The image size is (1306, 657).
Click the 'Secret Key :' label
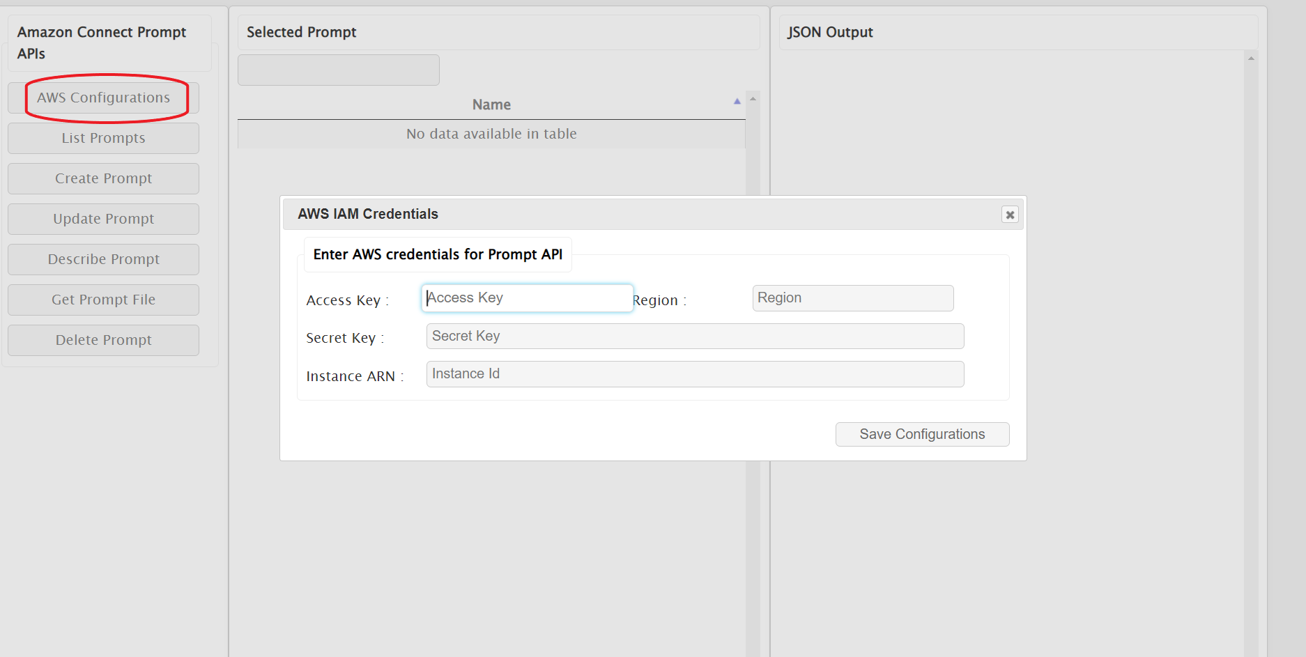pyautogui.click(x=345, y=338)
